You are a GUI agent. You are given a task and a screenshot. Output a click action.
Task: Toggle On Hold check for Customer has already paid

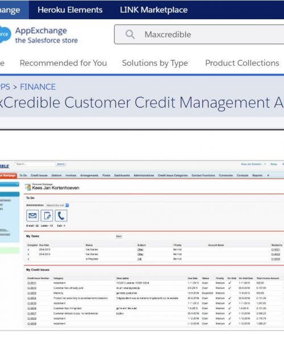point(230,288)
